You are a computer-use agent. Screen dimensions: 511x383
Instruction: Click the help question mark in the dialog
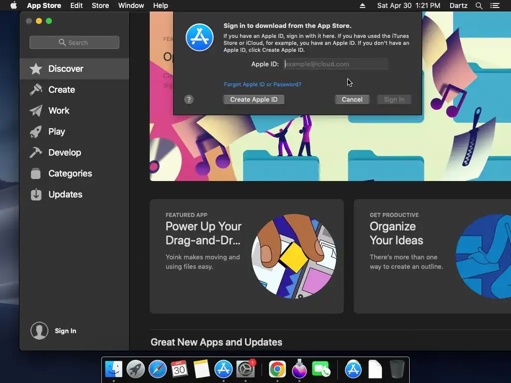(189, 100)
